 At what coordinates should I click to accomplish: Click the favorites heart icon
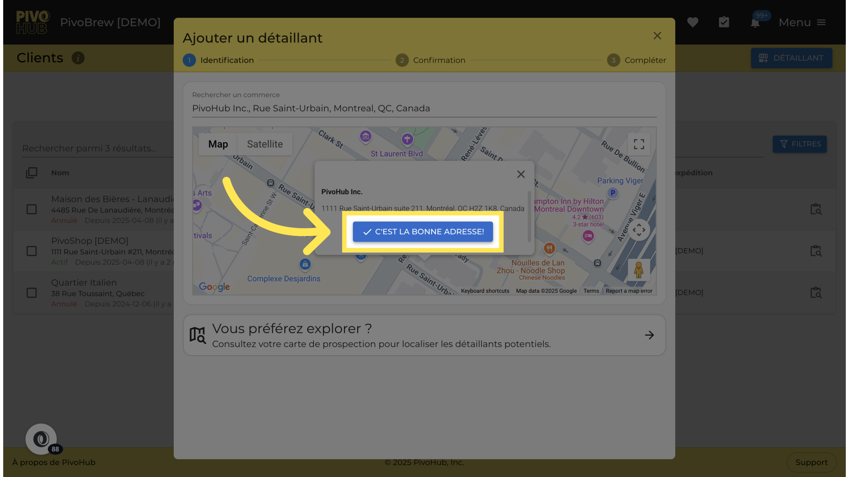pyautogui.click(x=692, y=22)
